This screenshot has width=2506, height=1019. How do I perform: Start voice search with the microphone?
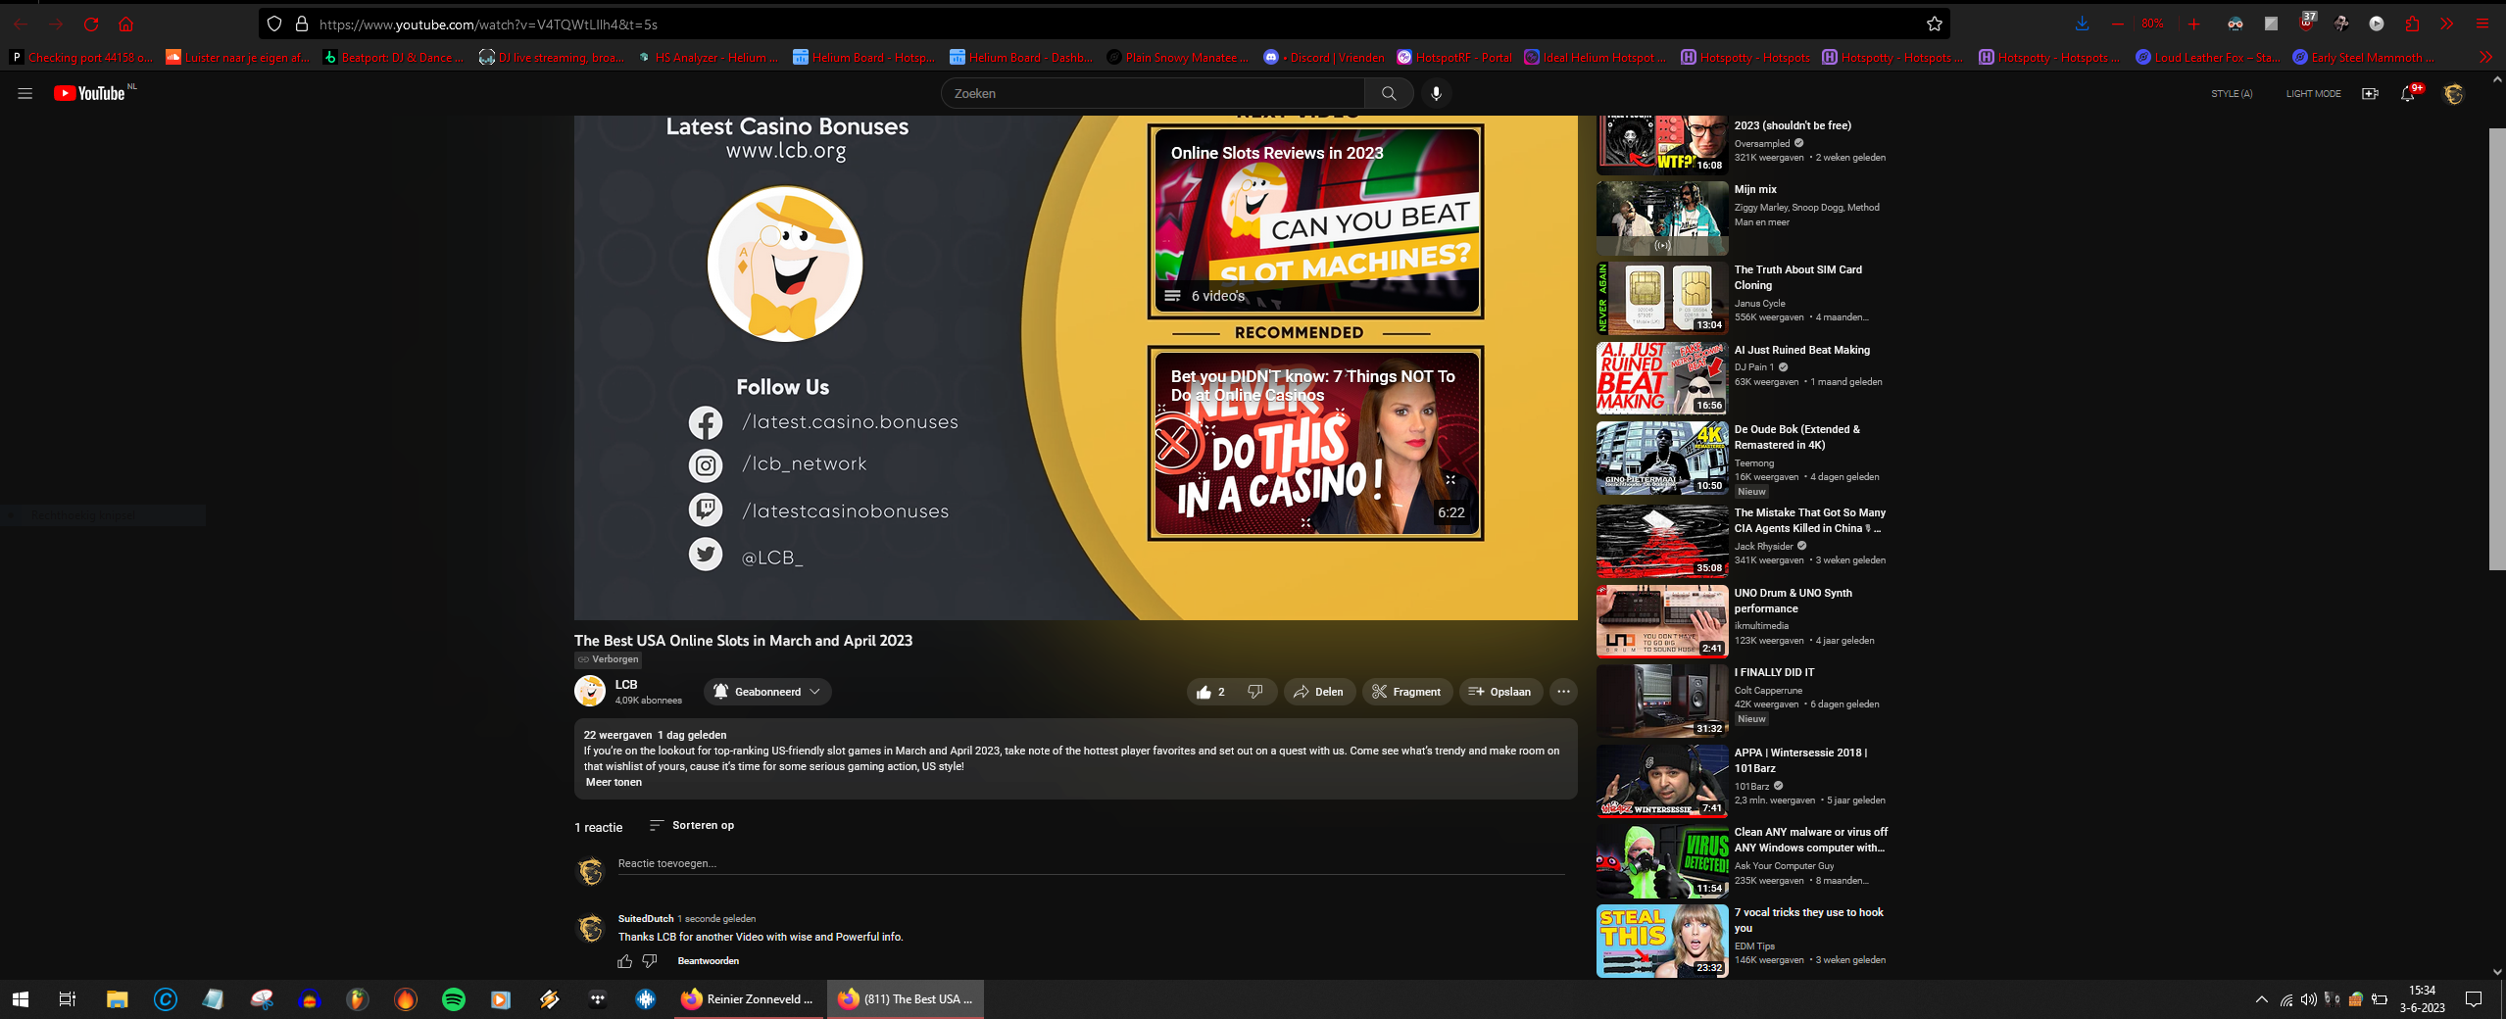point(1436,94)
